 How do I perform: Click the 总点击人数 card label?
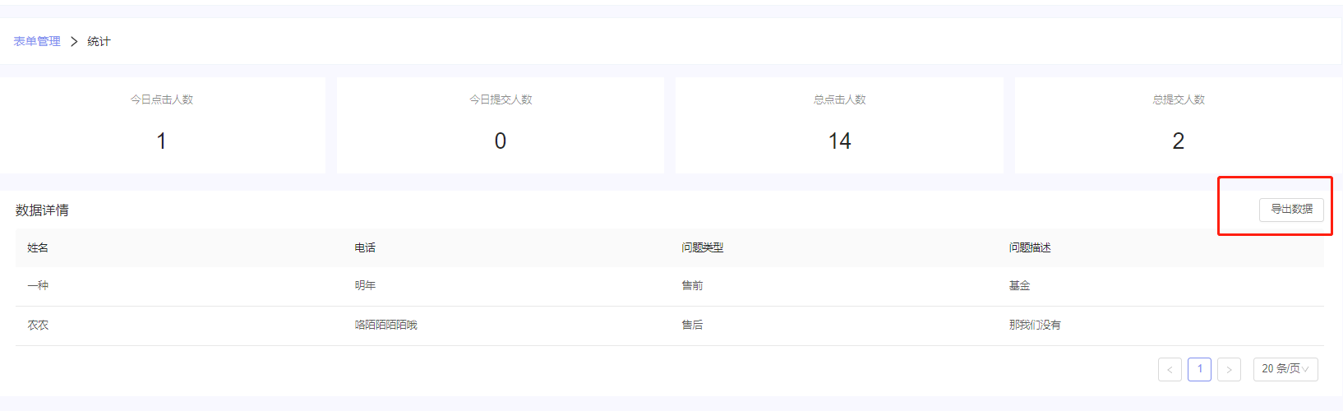pyautogui.click(x=840, y=99)
